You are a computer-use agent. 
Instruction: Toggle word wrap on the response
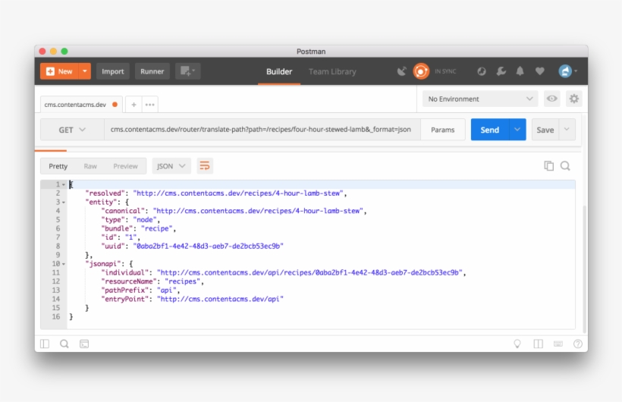(x=205, y=166)
